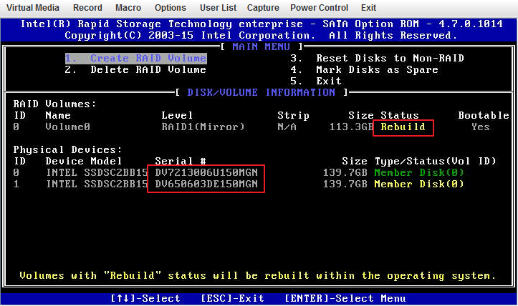This screenshot has width=518, height=306.
Task: Click the Serial # column header
Action: pos(181,162)
